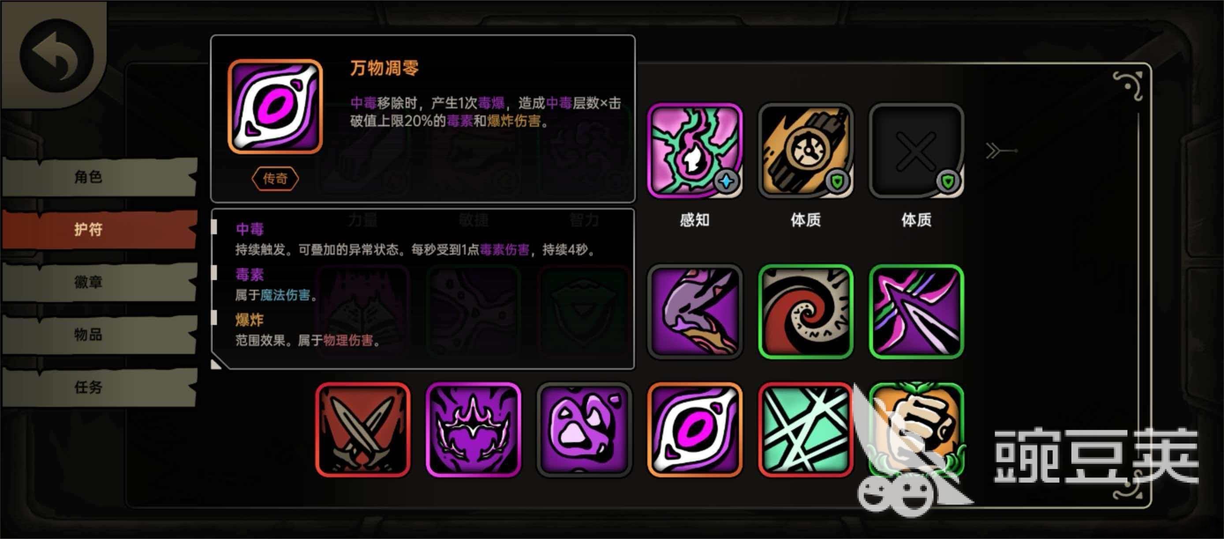This screenshot has width=1224, height=539.
Task: Select the purple sword slash amulet
Action: tap(916, 312)
